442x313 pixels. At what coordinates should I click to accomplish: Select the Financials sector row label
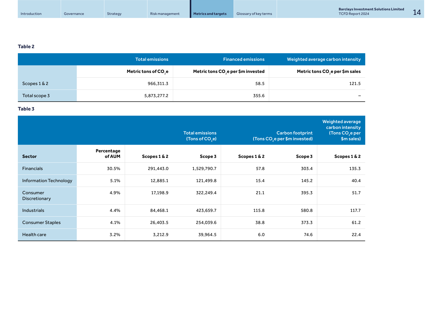(33, 168)
